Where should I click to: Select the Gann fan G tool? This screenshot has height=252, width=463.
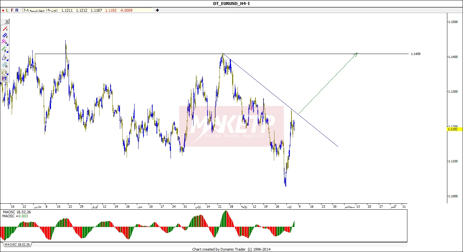(5, 72)
